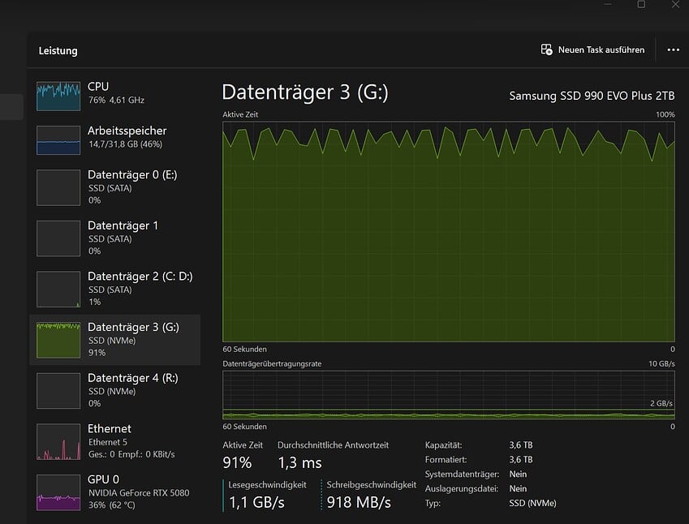Open the CPU performance graph thumbnail
This screenshot has height=524, width=689.
point(58,95)
